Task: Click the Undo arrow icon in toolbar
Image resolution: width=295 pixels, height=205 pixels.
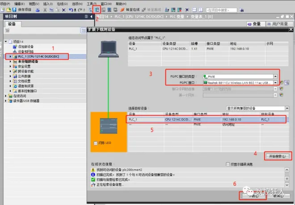Action: (71, 10)
